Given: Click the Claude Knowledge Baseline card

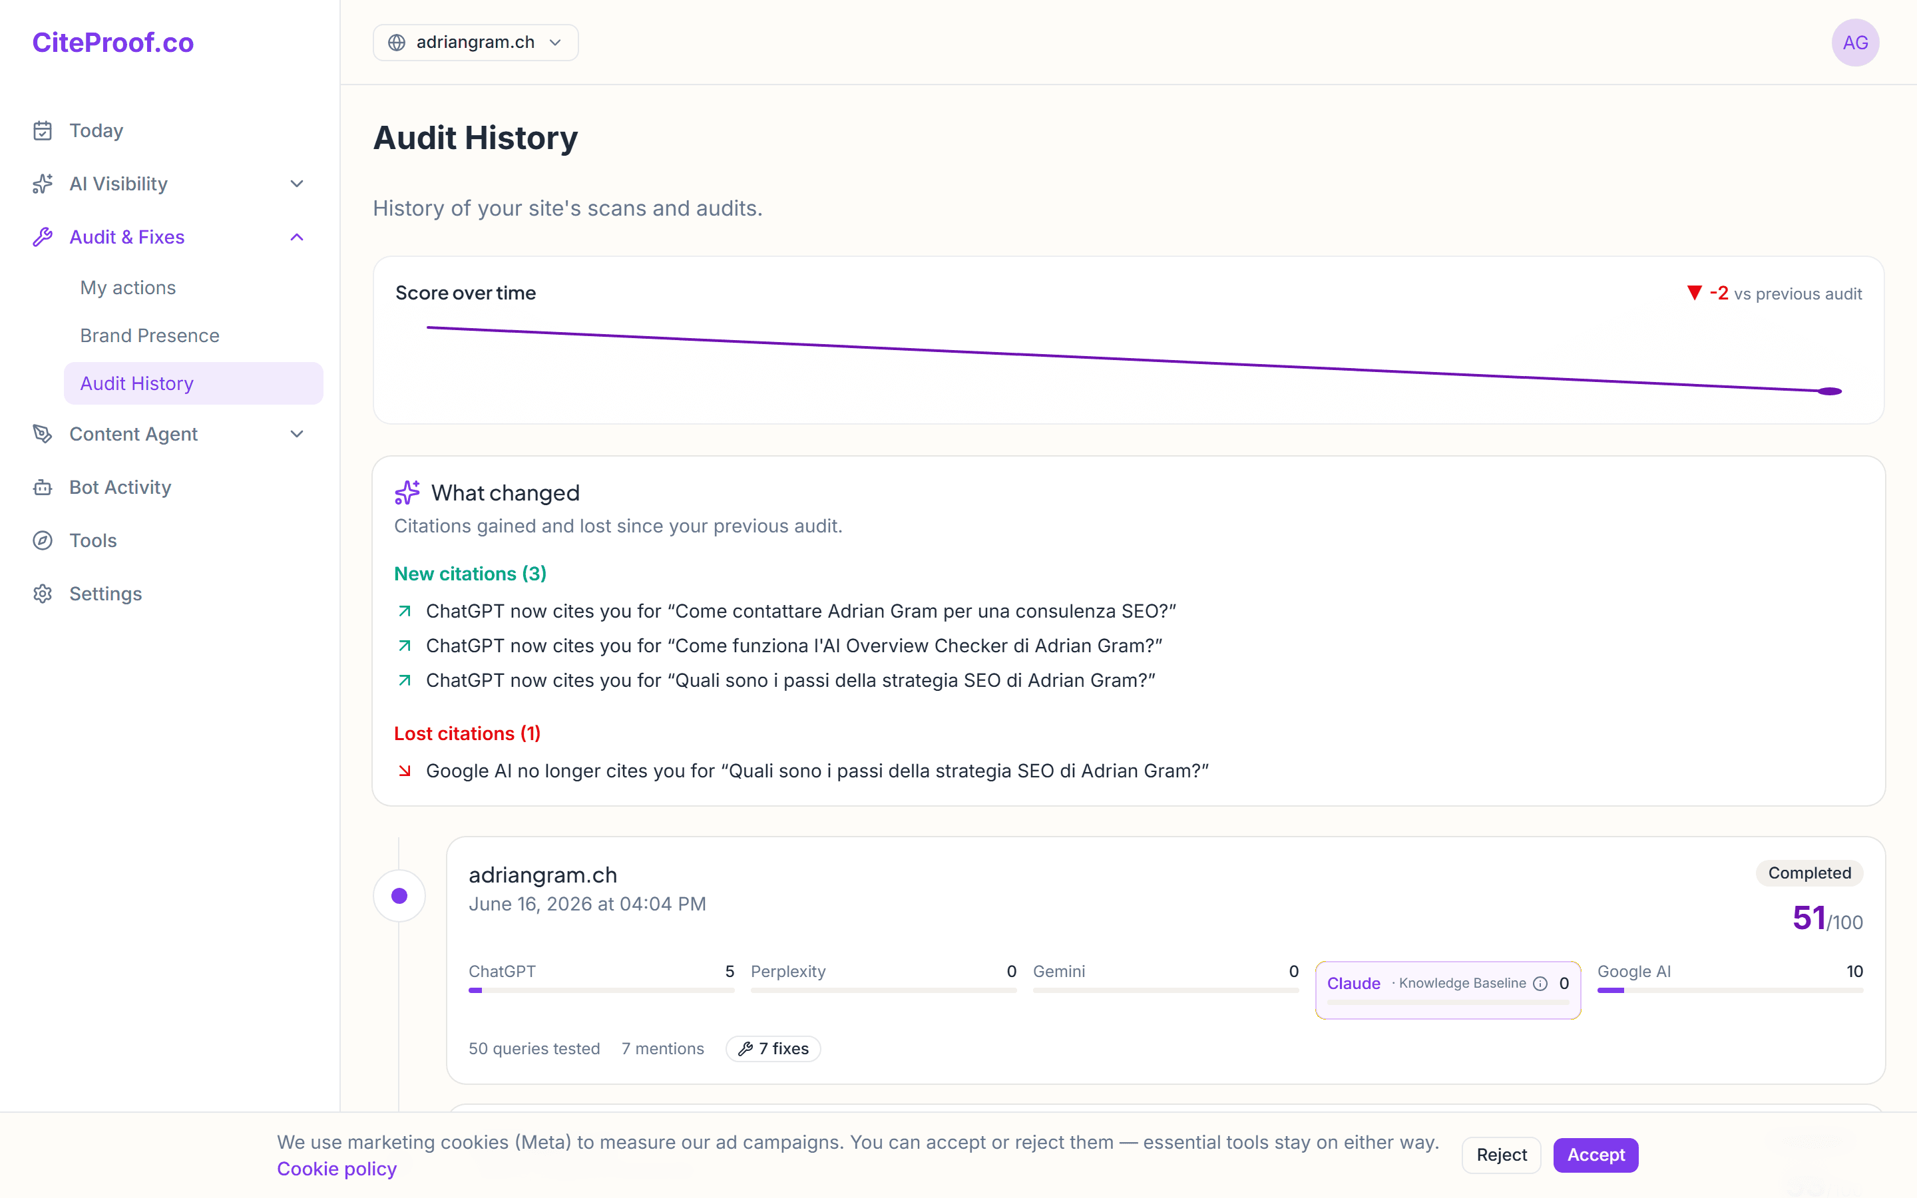Looking at the screenshot, I should coord(1448,990).
